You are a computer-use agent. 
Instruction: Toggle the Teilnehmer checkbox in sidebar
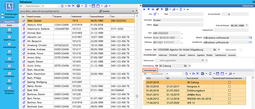[x=3, y=17]
